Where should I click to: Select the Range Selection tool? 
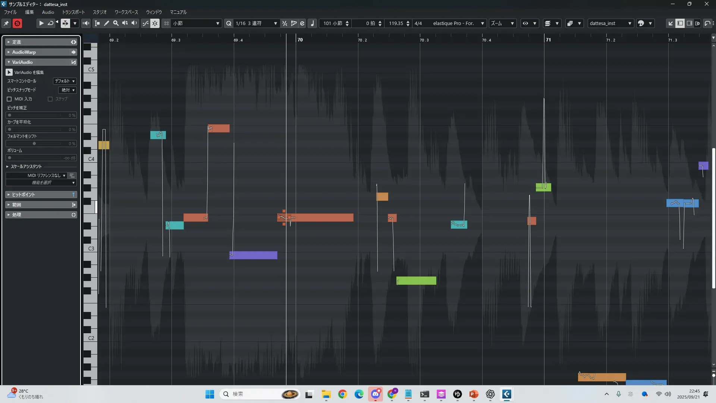click(x=97, y=23)
